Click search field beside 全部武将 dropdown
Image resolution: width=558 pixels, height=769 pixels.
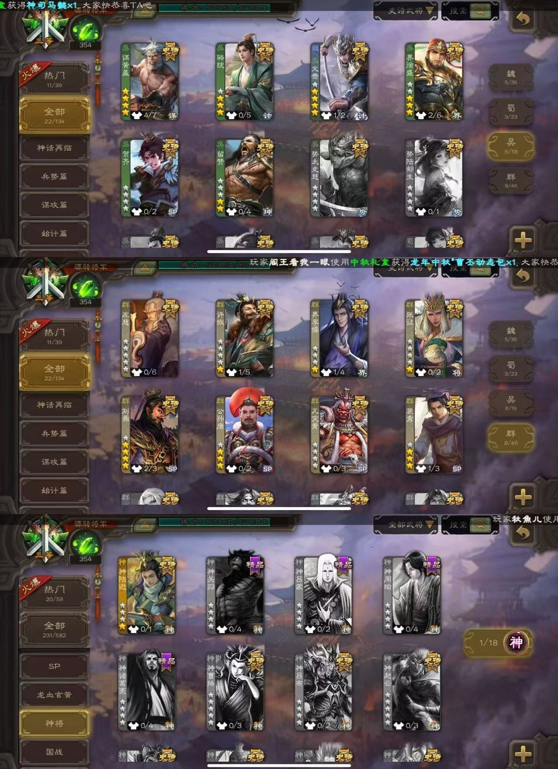[470, 525]
